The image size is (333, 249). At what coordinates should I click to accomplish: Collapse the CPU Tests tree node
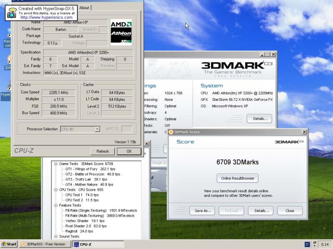click(56, 190)
